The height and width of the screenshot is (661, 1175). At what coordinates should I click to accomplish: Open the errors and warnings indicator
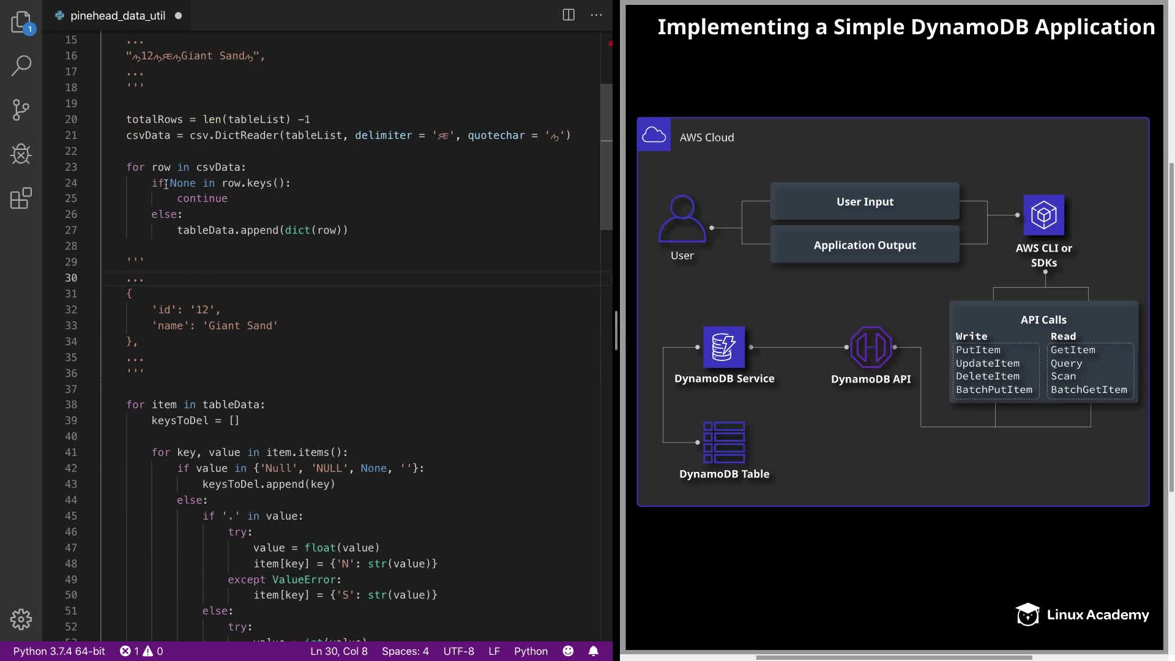(141, 651)
